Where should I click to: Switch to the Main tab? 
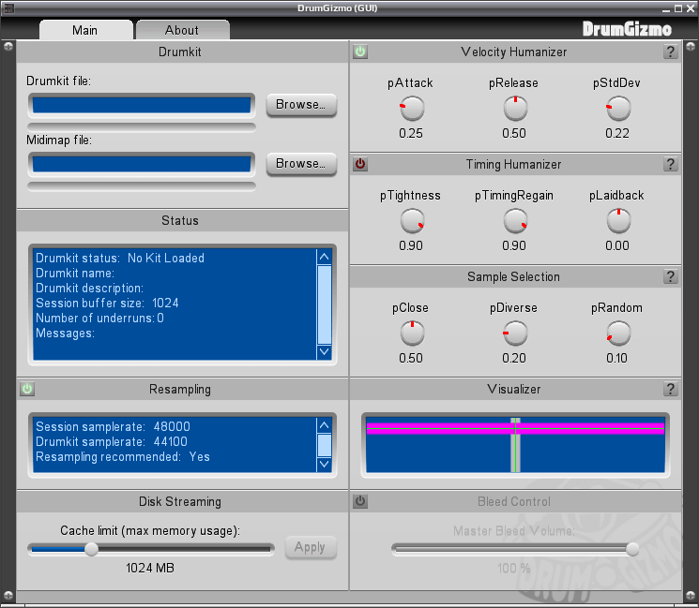coord(85,30)
